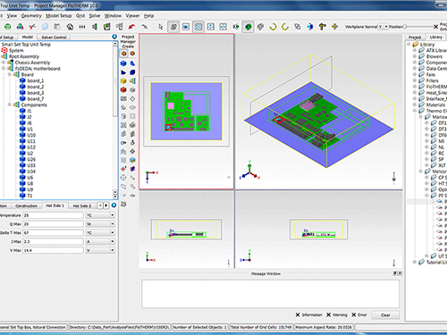This screenshot has height=335, width=447.
Task: Toggle the Error message filter checkbox
Action: click(x=354, y=314)
